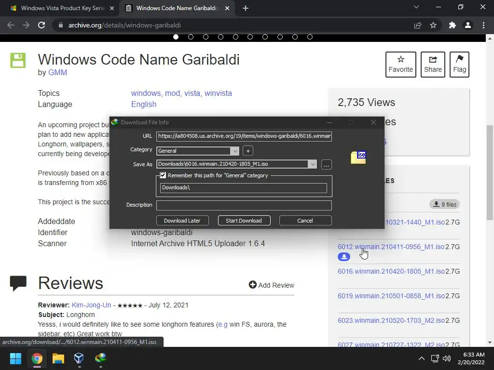Open a new browser tab
Image resolution: width=494 pixels, height=370 pixels.
pyautogui.click(x=246, y=8)
